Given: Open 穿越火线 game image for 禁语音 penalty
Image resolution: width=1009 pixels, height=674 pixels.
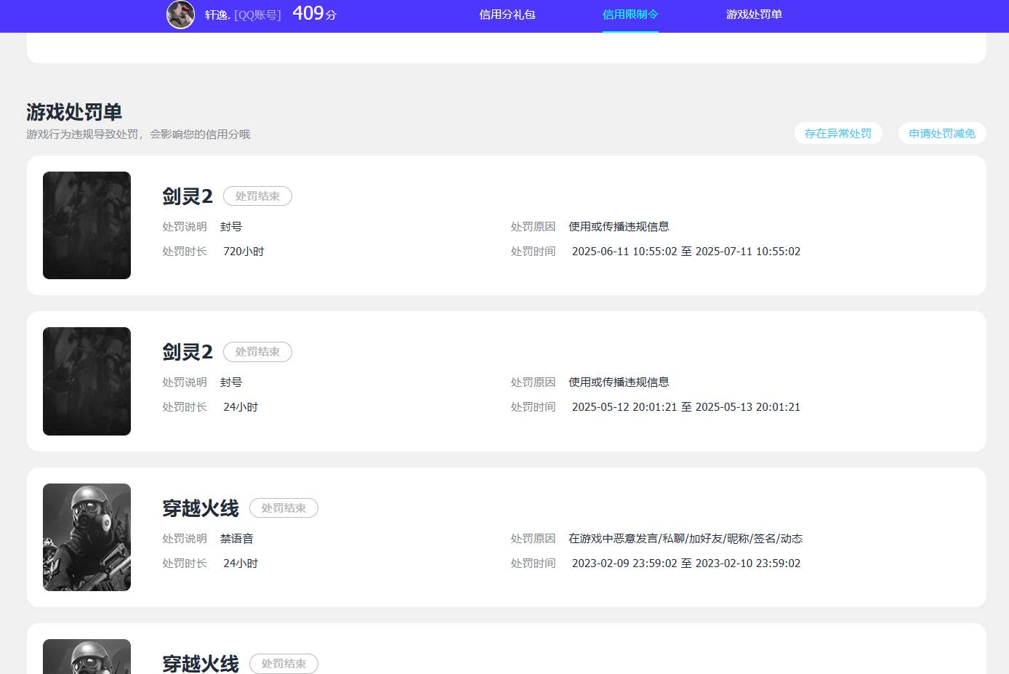Looking at the screenshot, I should (87, 537).
